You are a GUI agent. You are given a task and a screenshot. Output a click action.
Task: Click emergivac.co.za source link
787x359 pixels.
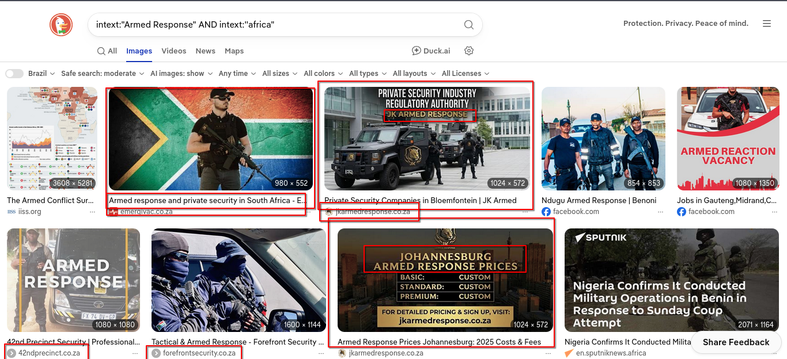146,212
